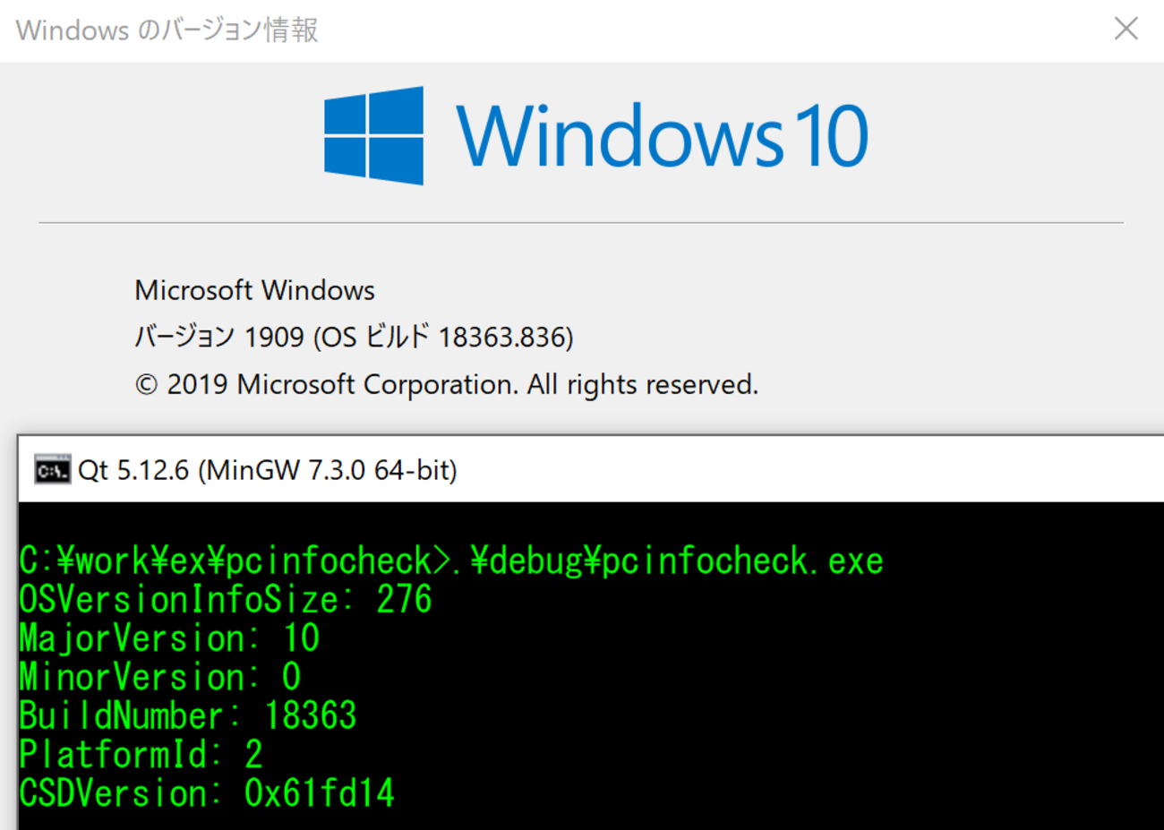This screenshot has height=830, width=1164.
Task: Click the '© 2019 Microsoft Corporation' copyright line
Action: tap(446, 385)
